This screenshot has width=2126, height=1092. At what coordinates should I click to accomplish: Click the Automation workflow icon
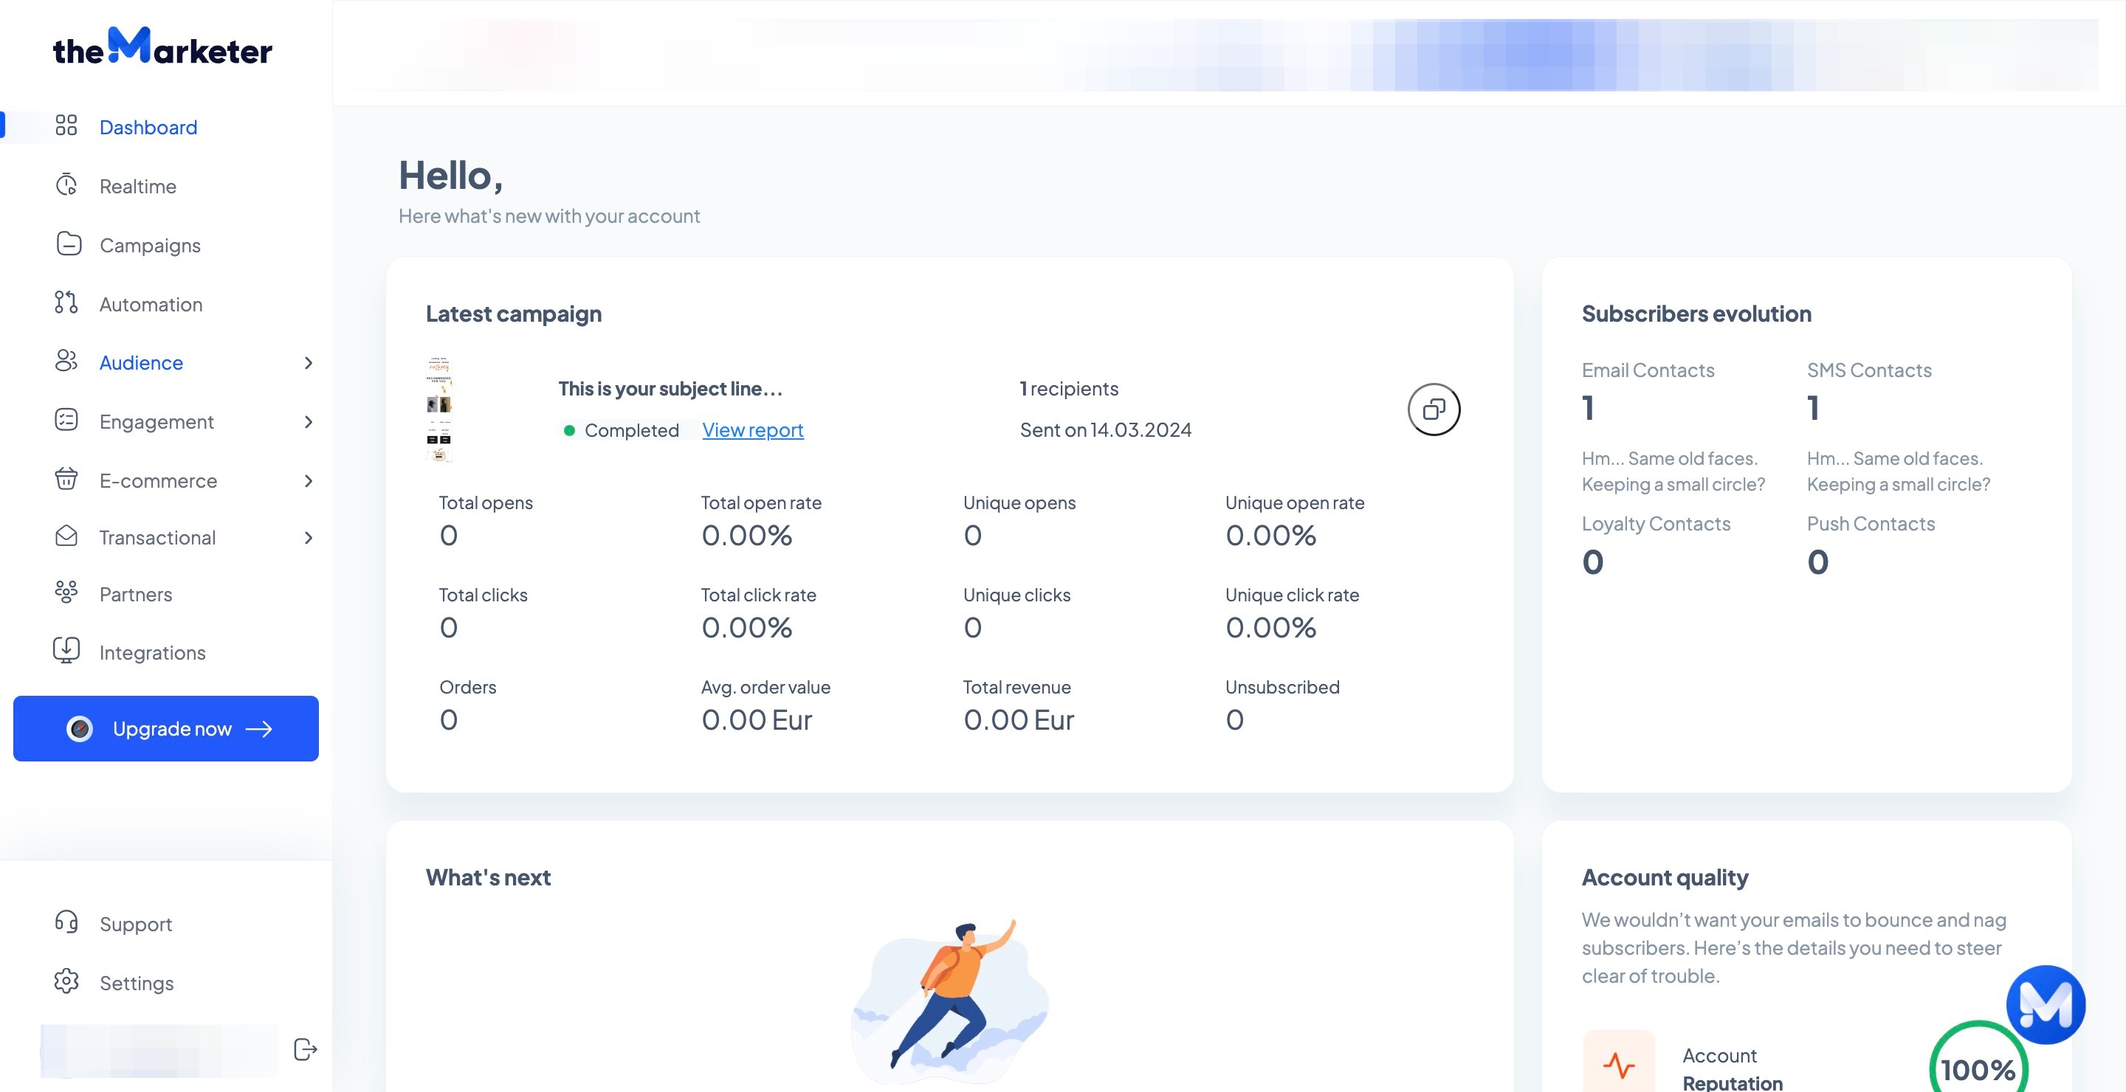point(66,303)
